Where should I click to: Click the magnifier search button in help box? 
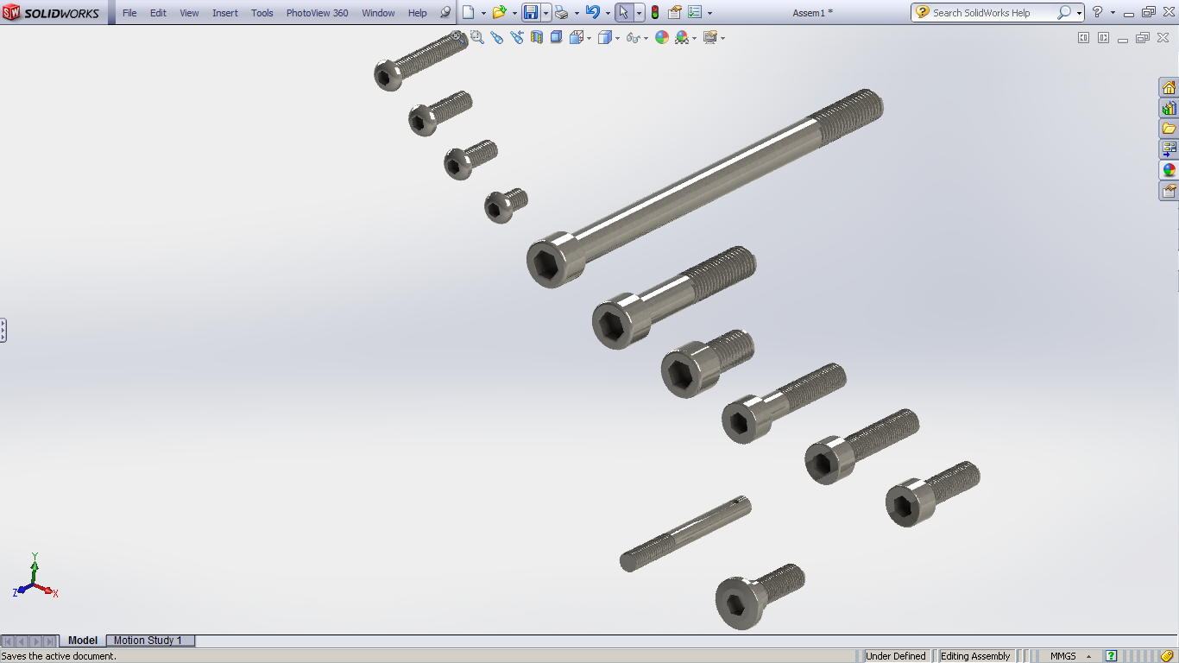(1064, 12)
